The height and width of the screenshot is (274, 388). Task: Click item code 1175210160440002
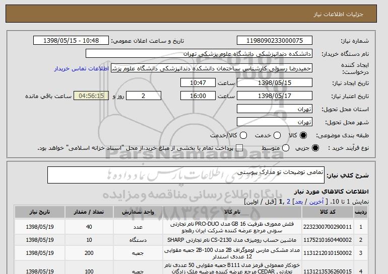point(328,240)
